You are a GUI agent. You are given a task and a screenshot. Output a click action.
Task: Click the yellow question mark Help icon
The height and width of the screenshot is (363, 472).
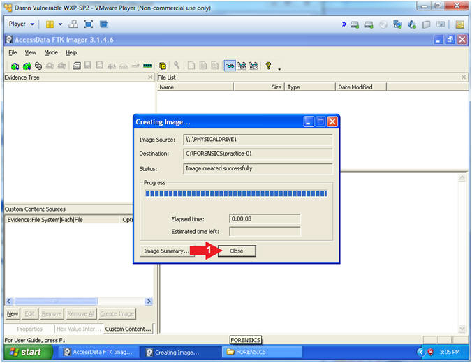coord(268,66)
